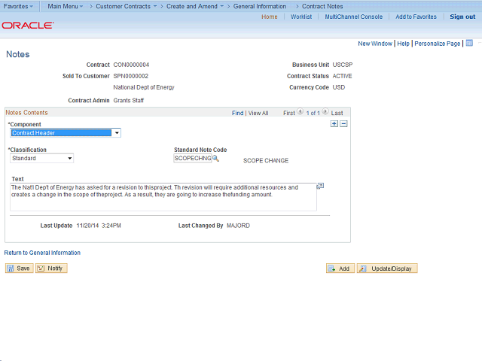Image resolution: width=482 pixels, height=361 pixels.
Task: Open Create and Amend breadcrumb menu
Action: coord(195,6)
